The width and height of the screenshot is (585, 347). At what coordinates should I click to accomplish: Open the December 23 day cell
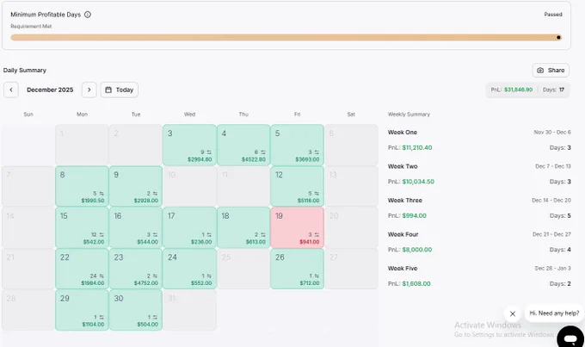tap(136, 269)
